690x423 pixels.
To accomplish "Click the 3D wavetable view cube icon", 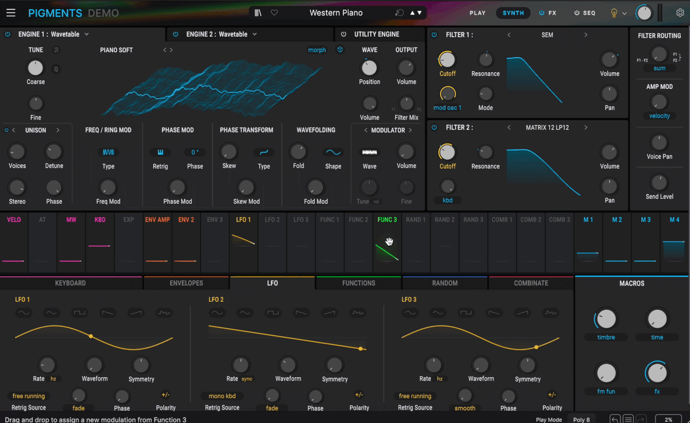I will (340, 50).
